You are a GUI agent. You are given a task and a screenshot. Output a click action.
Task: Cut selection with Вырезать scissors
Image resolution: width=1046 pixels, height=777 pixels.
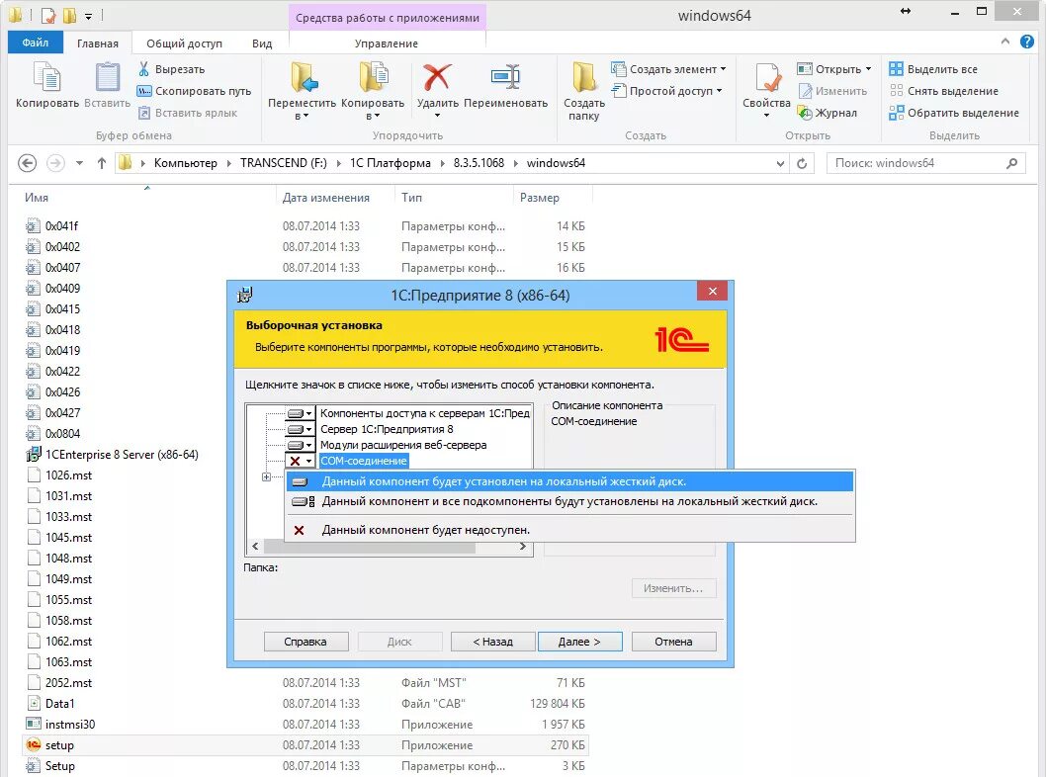(x=171, y=69)
